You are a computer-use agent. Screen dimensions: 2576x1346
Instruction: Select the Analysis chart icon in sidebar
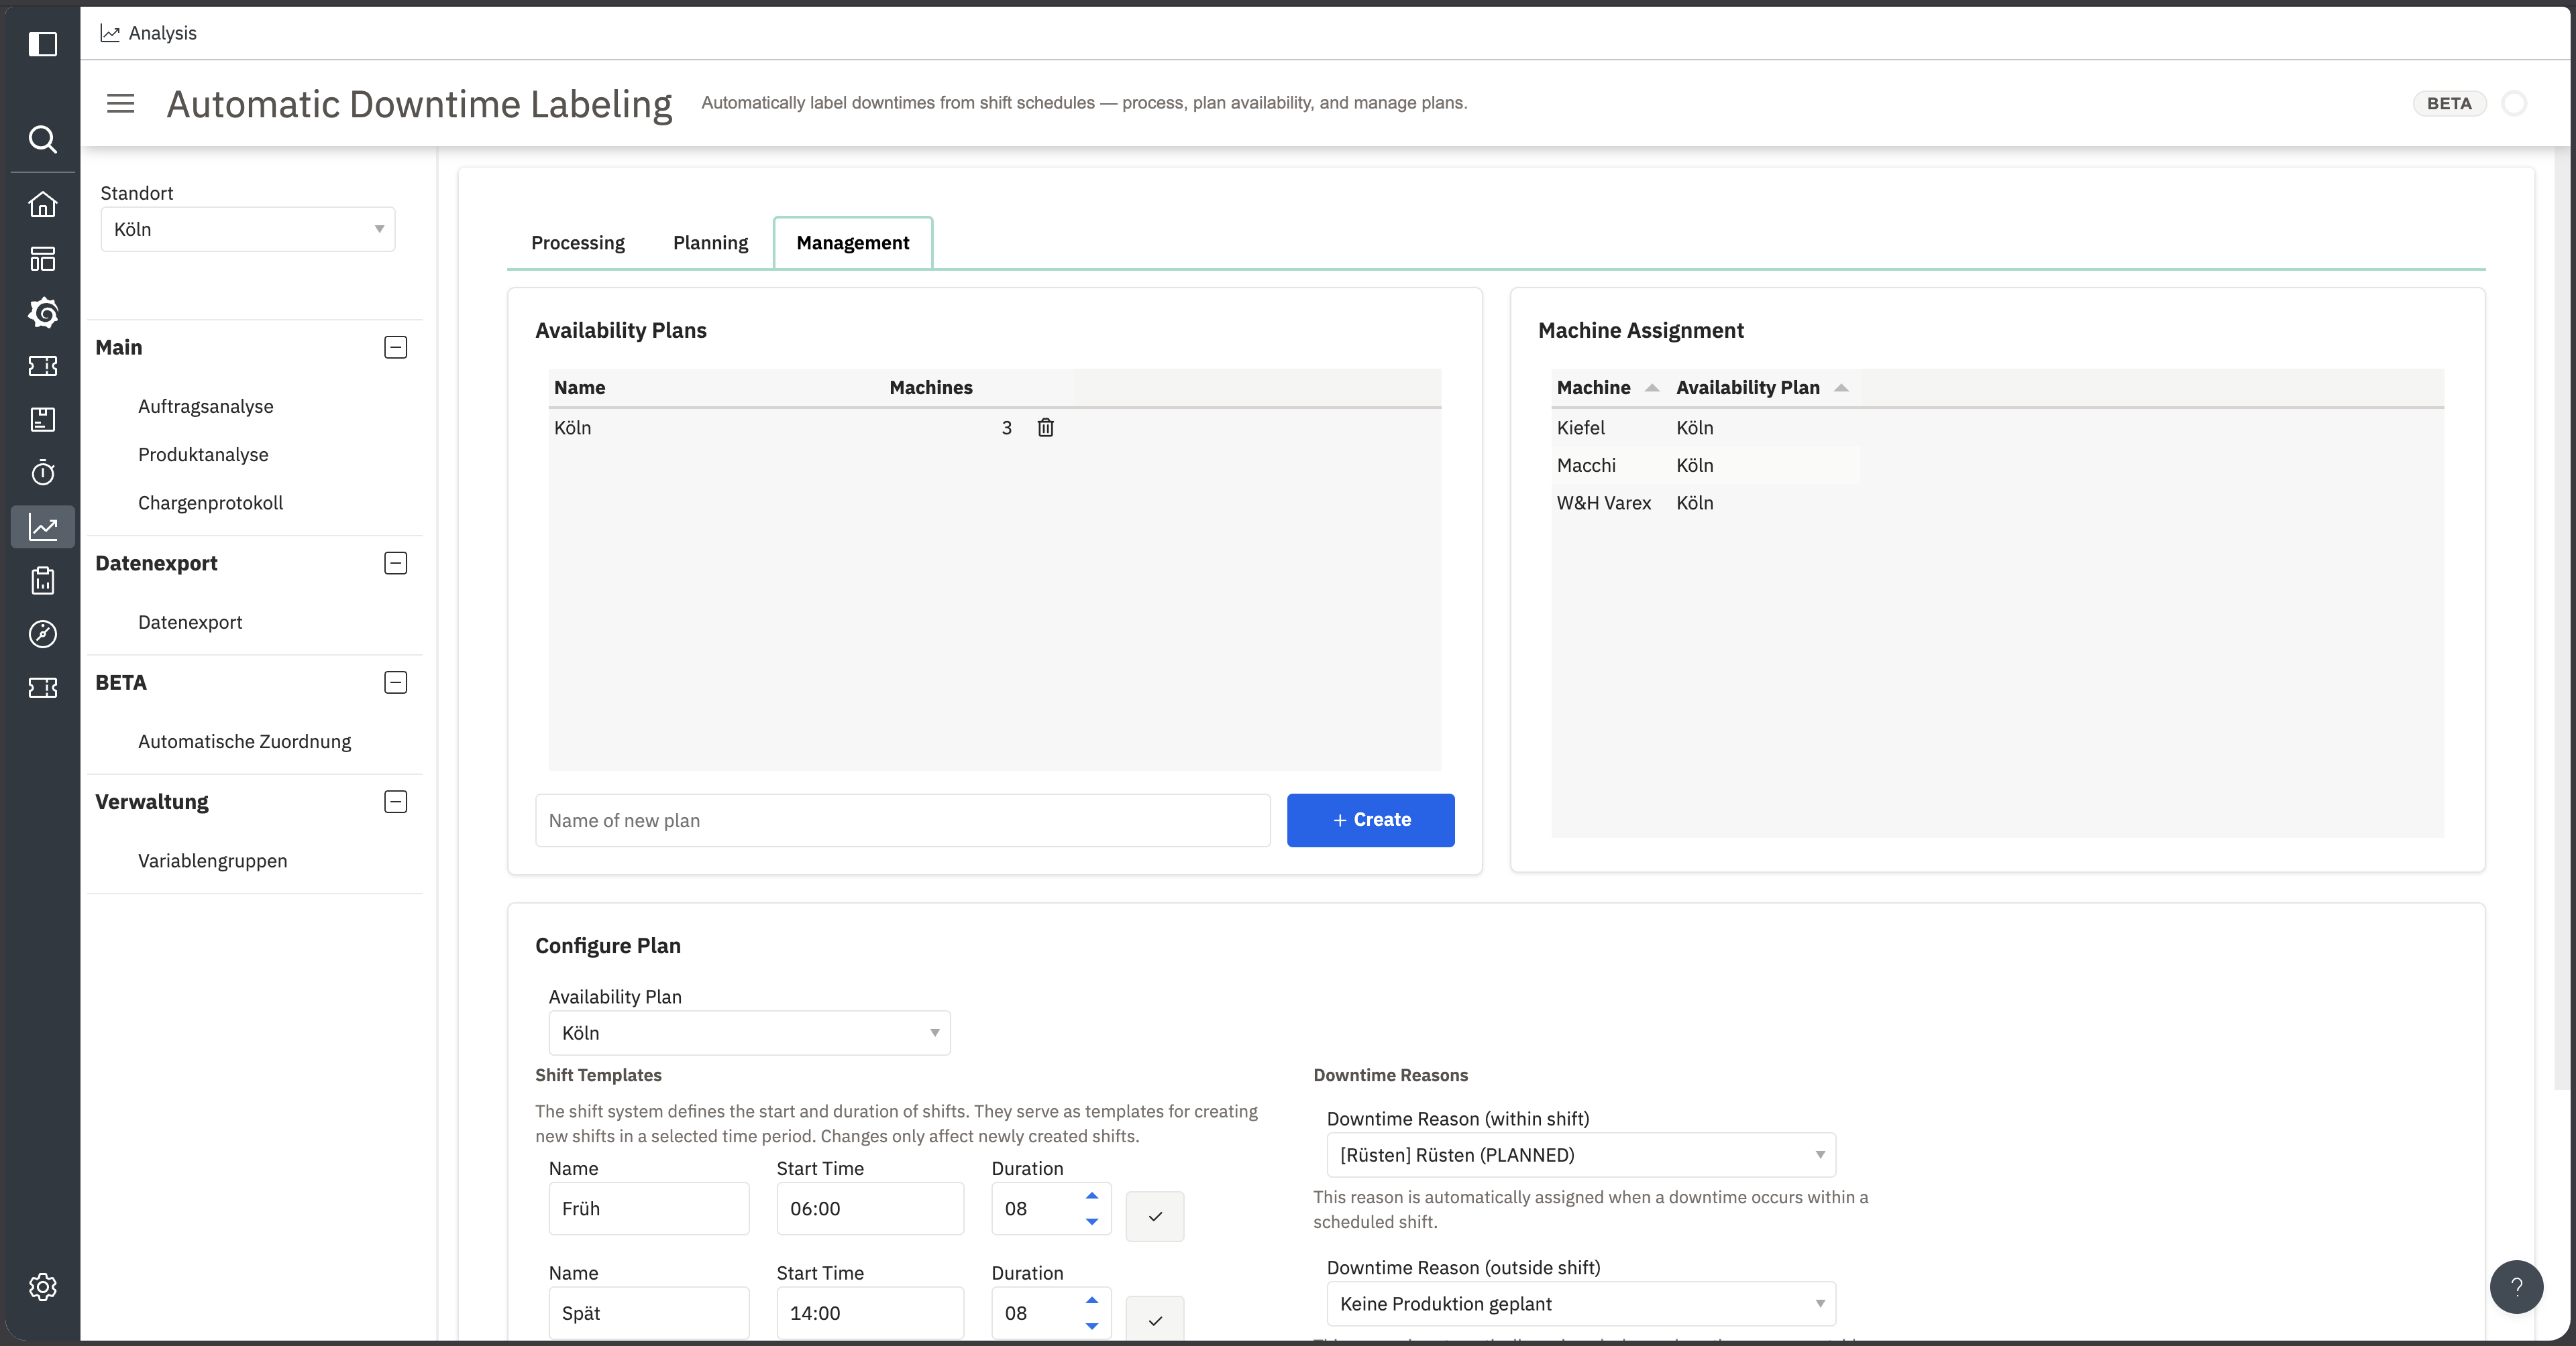tap(42, 527)
